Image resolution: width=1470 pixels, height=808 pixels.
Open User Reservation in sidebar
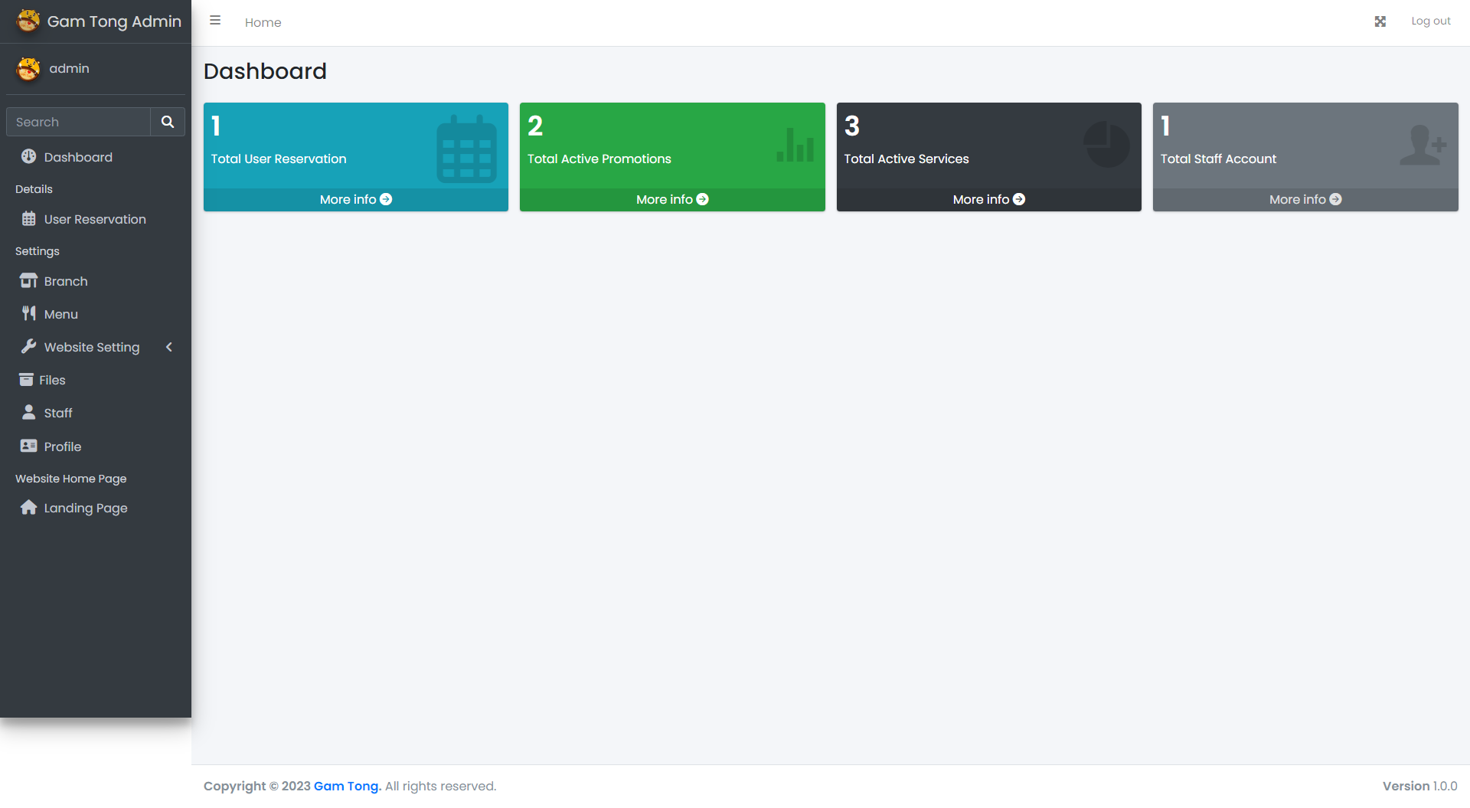[x=94, y=219]
